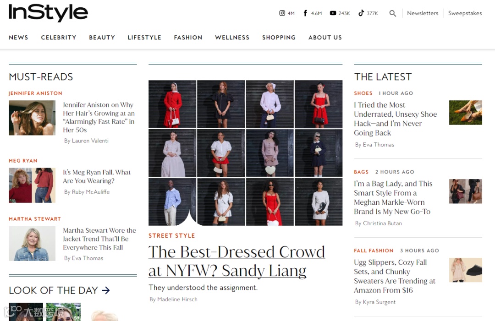Screen dimensions: 495x321
Task: Click the Must-Reads section heading
Action: tap(41, 76)
